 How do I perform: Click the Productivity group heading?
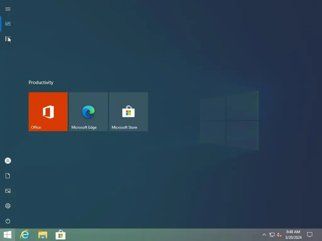(41, 83)
